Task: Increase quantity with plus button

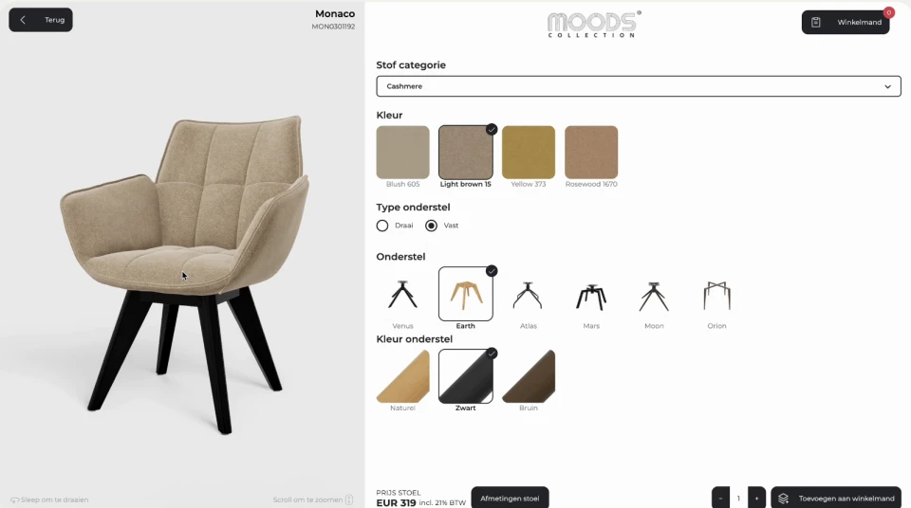Action: click(x=756, y=498)
